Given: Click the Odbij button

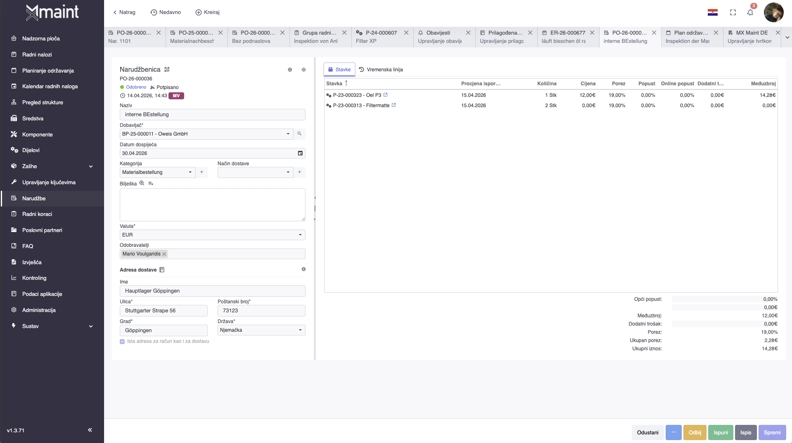Looking at the screenshot, I should [x=695, y=432].
